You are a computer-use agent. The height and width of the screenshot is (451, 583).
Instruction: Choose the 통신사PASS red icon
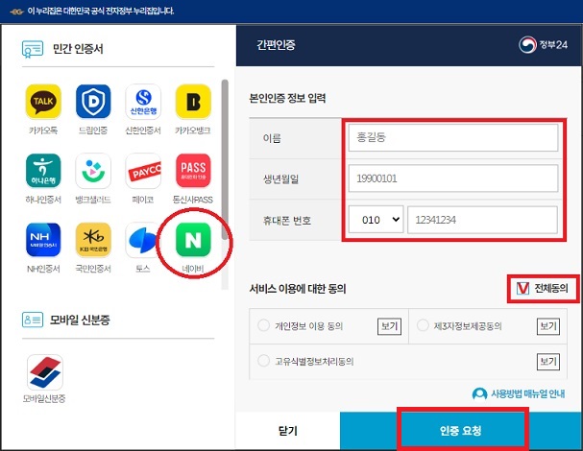[x=193, y=171]
